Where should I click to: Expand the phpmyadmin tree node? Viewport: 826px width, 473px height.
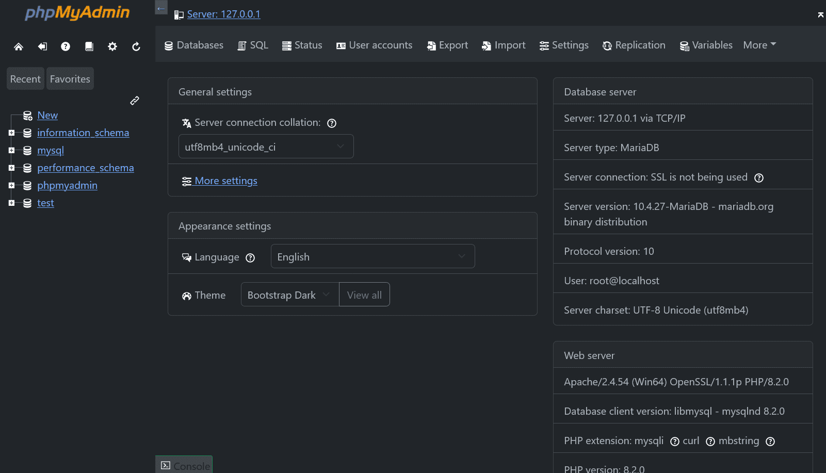[x=11, y=186]
